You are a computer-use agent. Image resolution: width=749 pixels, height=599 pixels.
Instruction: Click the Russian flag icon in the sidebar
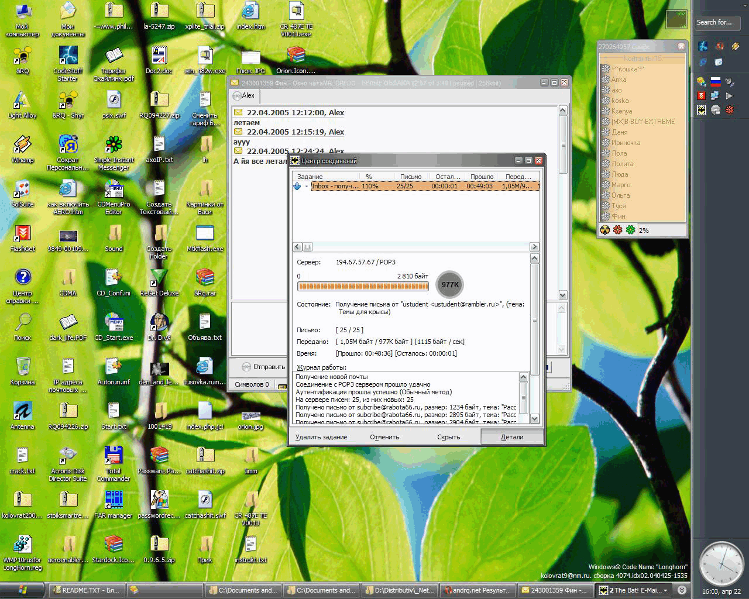click(715, 81)
